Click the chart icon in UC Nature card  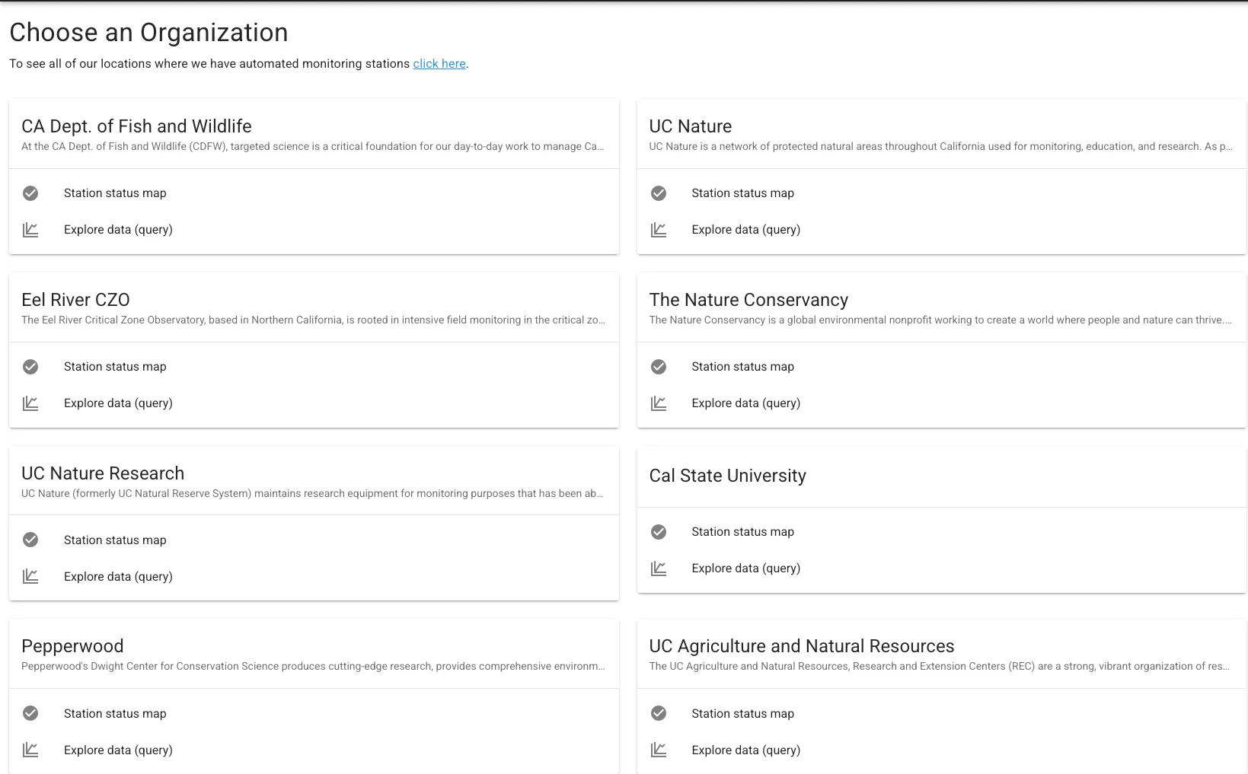tap(659, 230)
